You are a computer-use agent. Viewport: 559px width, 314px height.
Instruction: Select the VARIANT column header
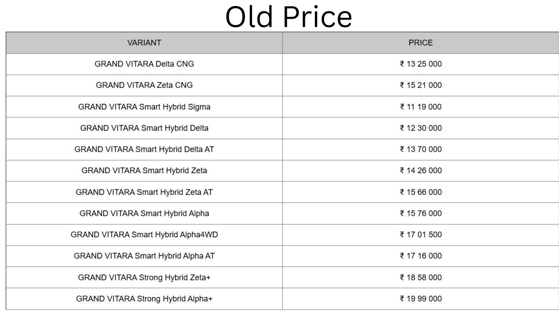point(144,43)
